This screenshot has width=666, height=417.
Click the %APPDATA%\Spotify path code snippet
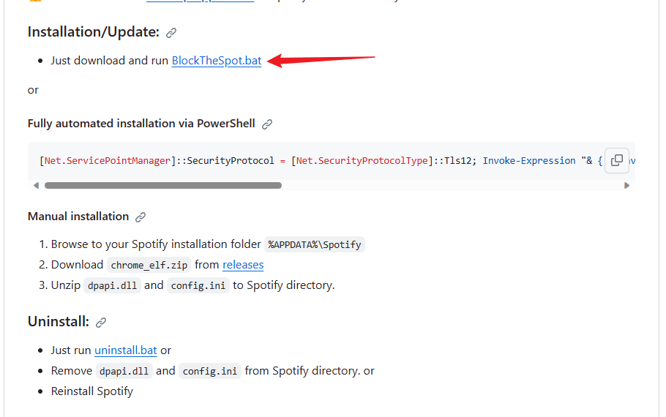(315, 244)
